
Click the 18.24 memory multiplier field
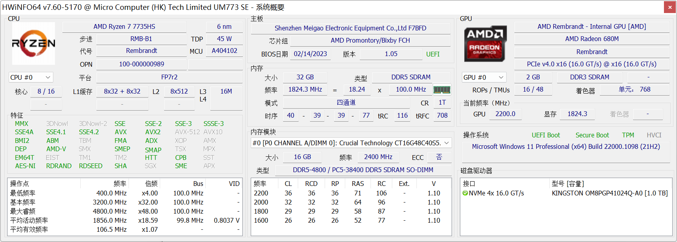click(x=357, y=89)
